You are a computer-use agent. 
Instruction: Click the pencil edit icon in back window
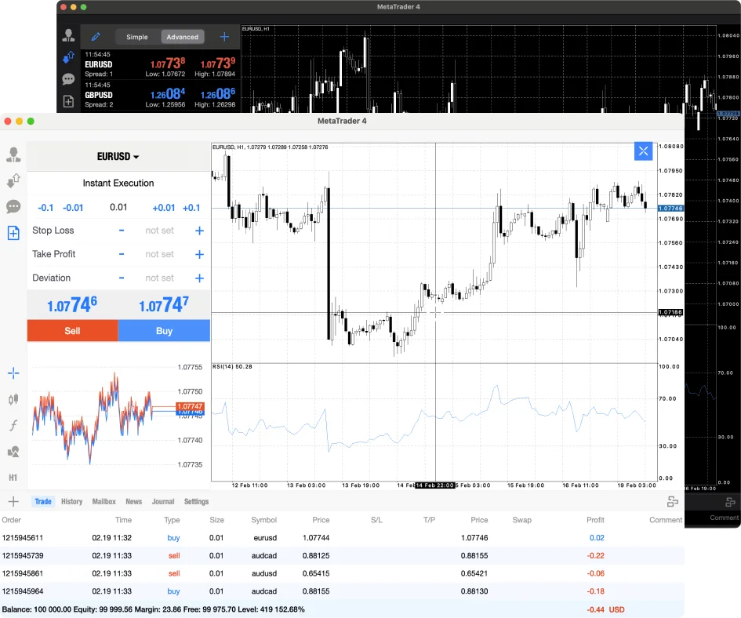coord(96,37)
